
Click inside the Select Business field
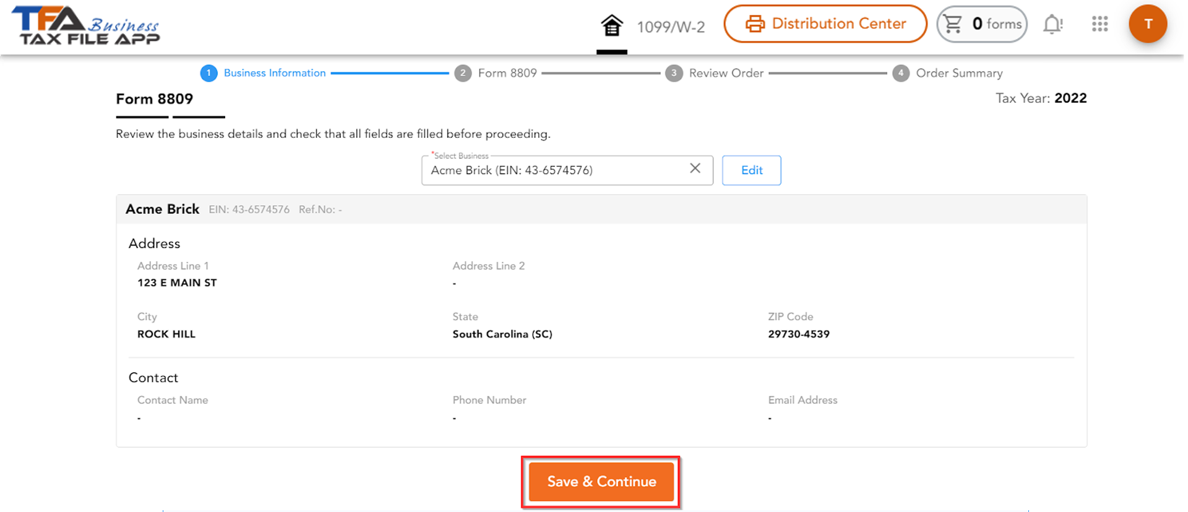click(x=544, y=170)
